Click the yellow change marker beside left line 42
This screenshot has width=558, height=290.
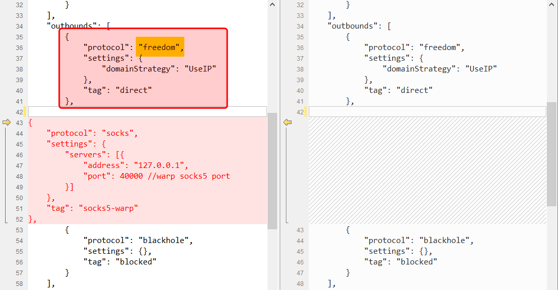tap(25, 112)
